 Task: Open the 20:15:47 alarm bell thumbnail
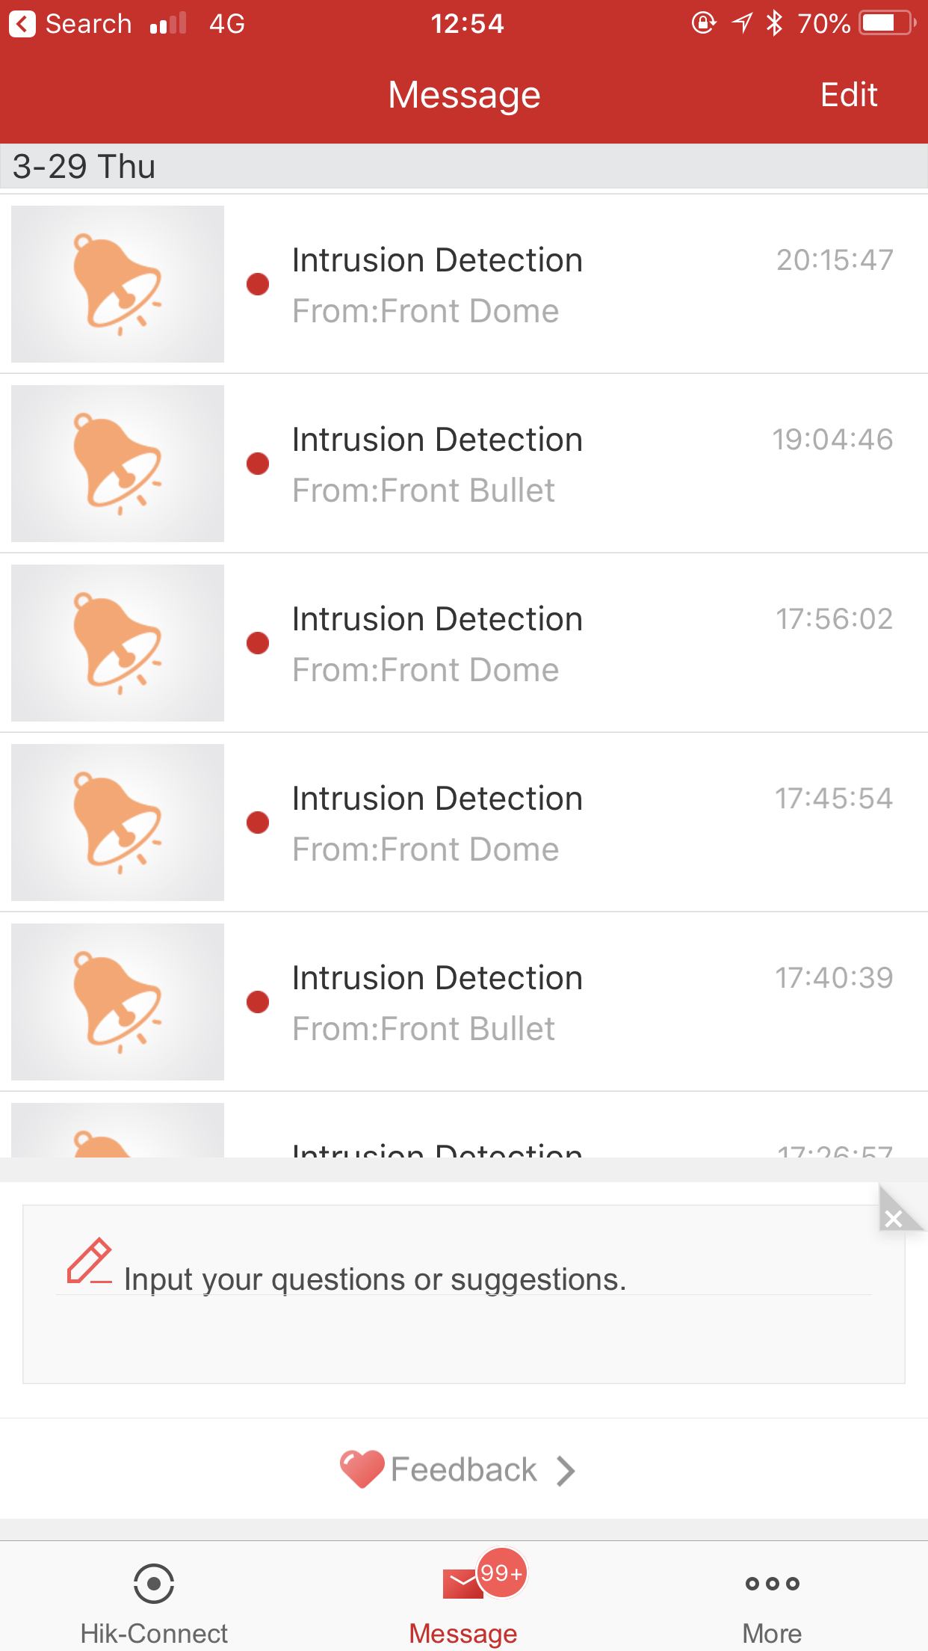[x=118, y=284]
